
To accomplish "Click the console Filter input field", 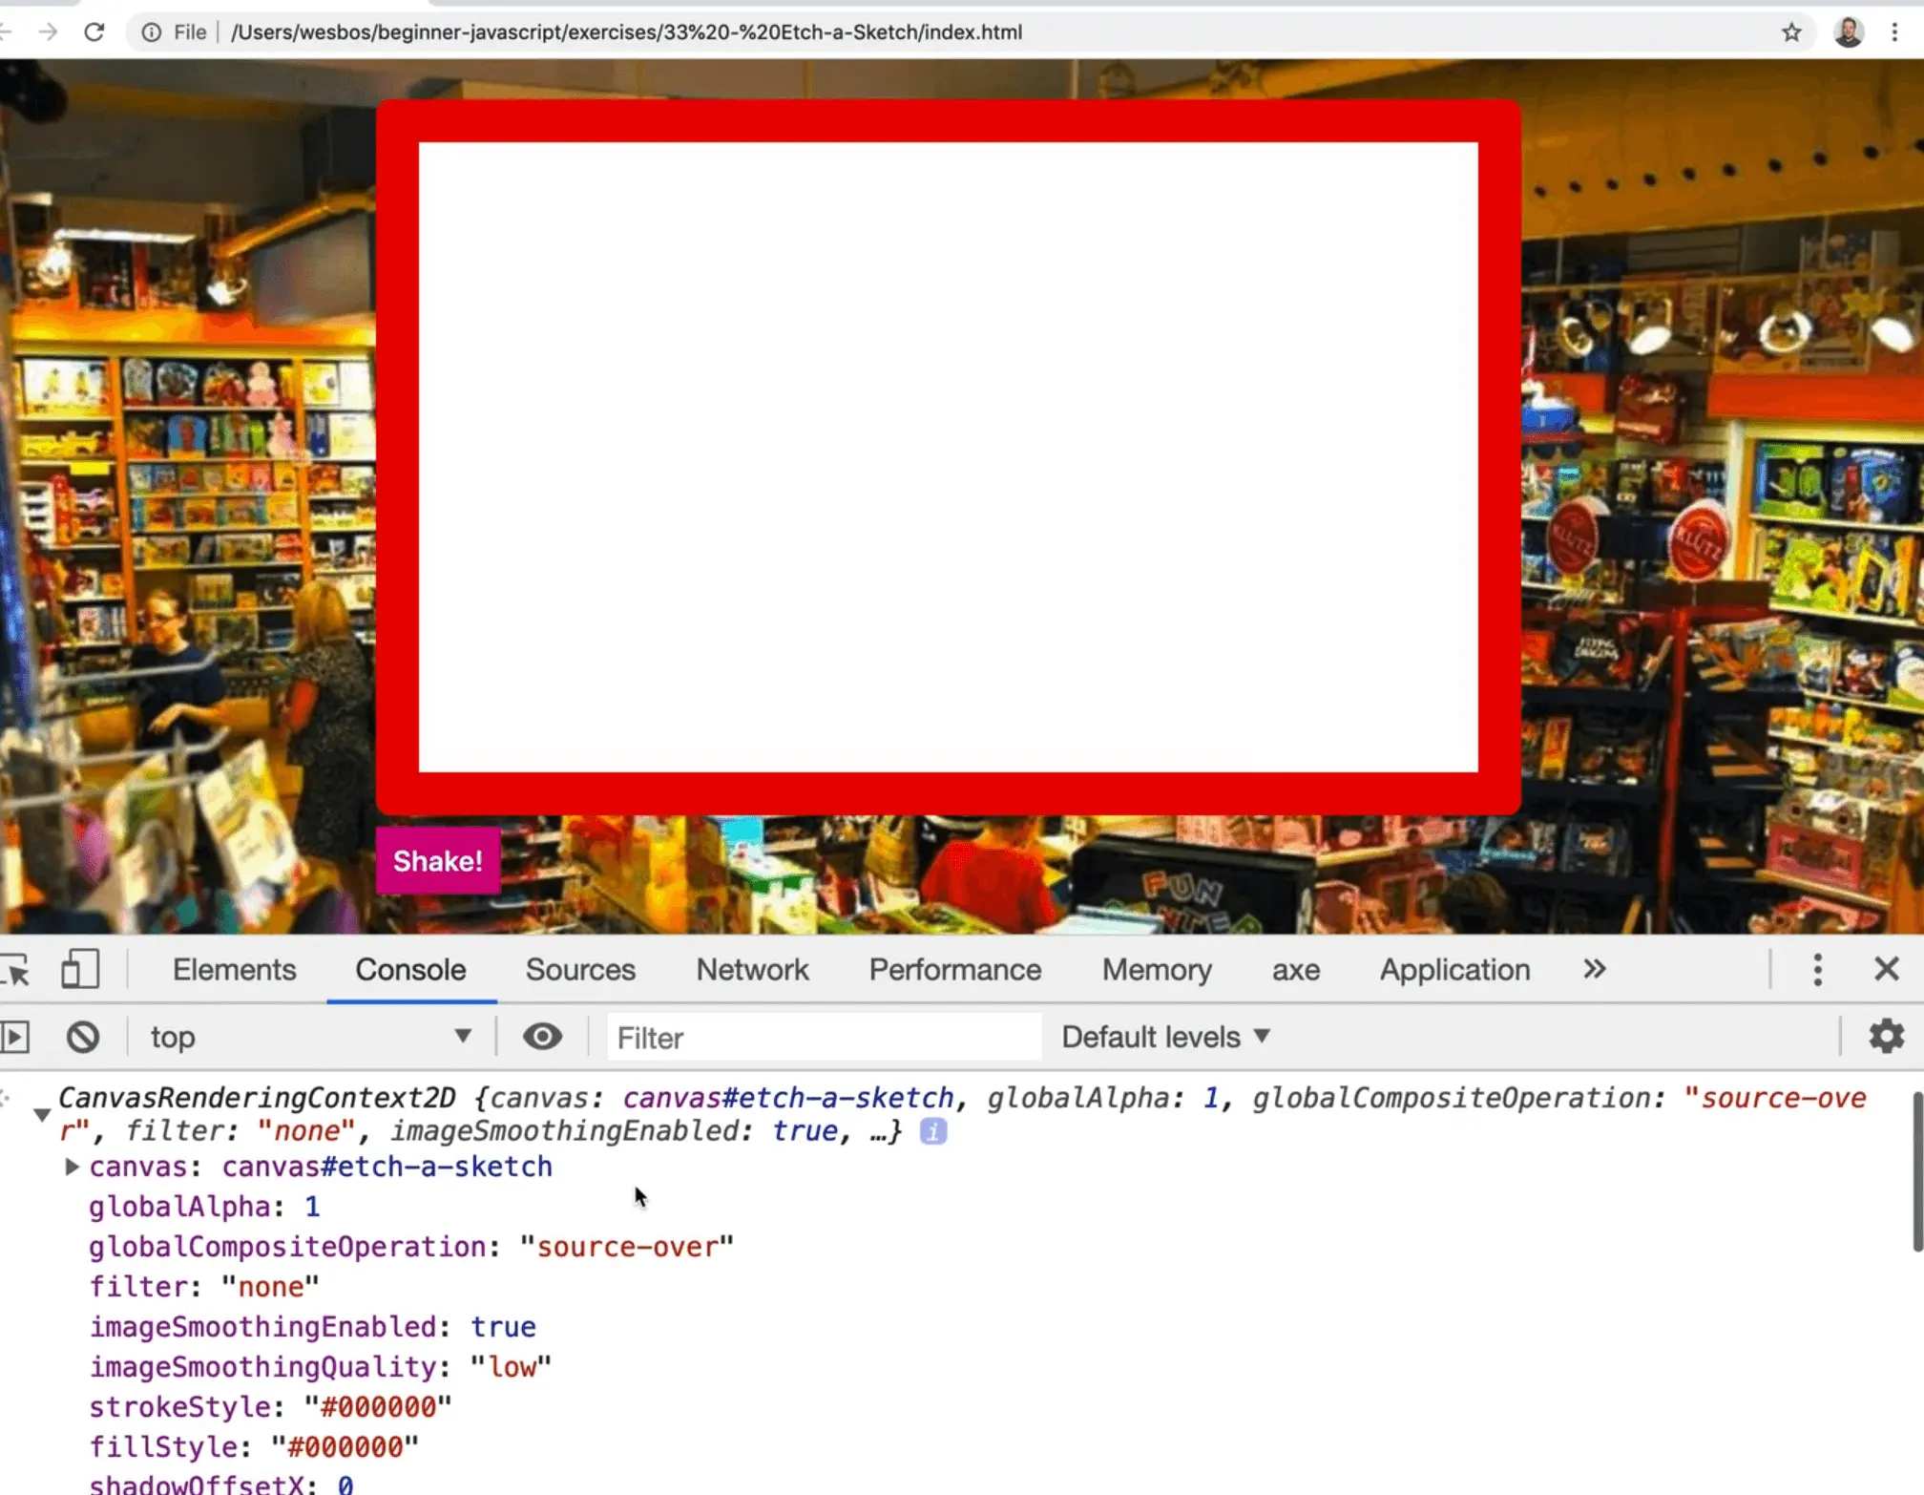I will pos(823,1037).
